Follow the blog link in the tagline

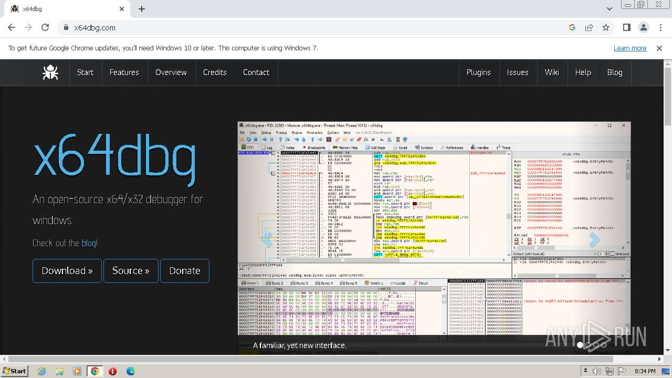pos(89,243)
